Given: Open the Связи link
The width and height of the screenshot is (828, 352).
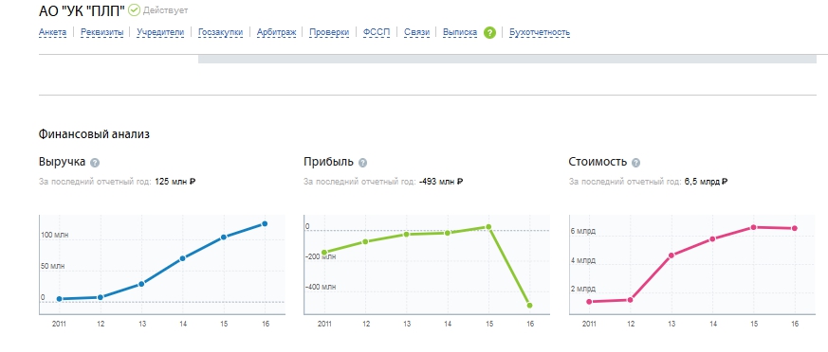Looking at the screenshot, I should click(416, 33).
